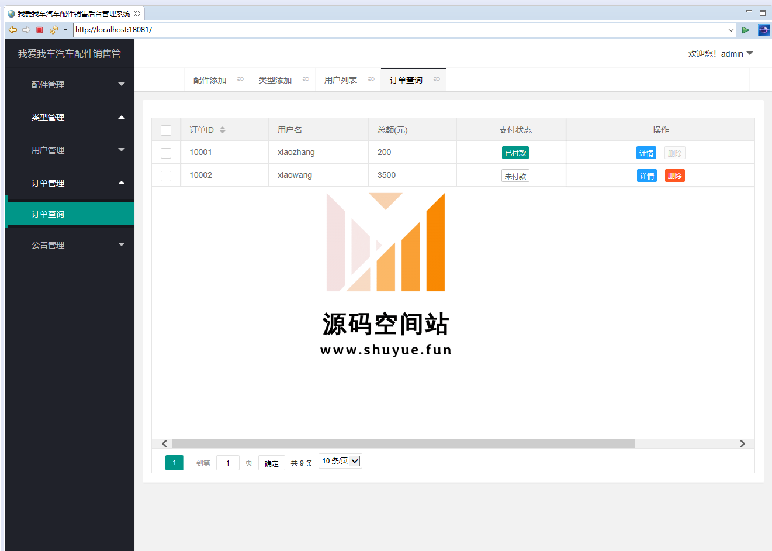Click the green go arrow icon
772x551 pixels.
745,30
